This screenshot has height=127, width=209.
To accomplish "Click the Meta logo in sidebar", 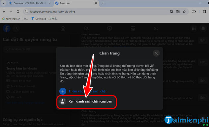I will pos(13,63).
